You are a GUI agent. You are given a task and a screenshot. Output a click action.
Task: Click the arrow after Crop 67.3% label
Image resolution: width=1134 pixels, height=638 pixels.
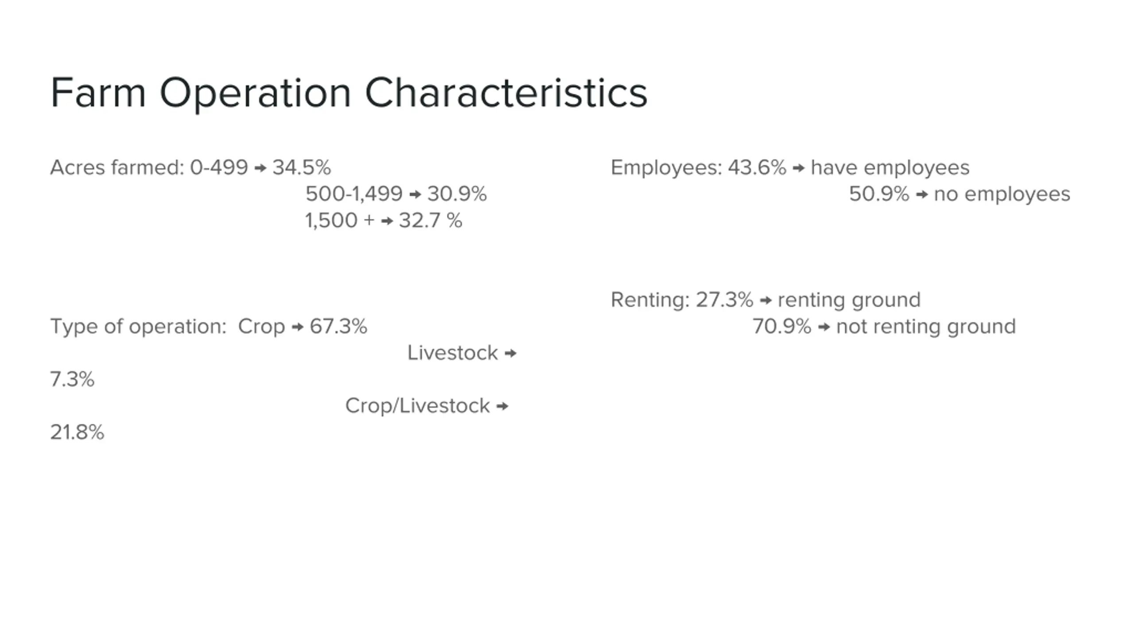point(298,327)
